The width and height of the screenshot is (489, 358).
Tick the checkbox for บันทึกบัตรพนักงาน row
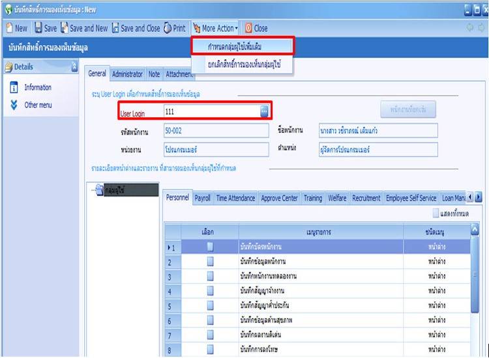(210, 247)
